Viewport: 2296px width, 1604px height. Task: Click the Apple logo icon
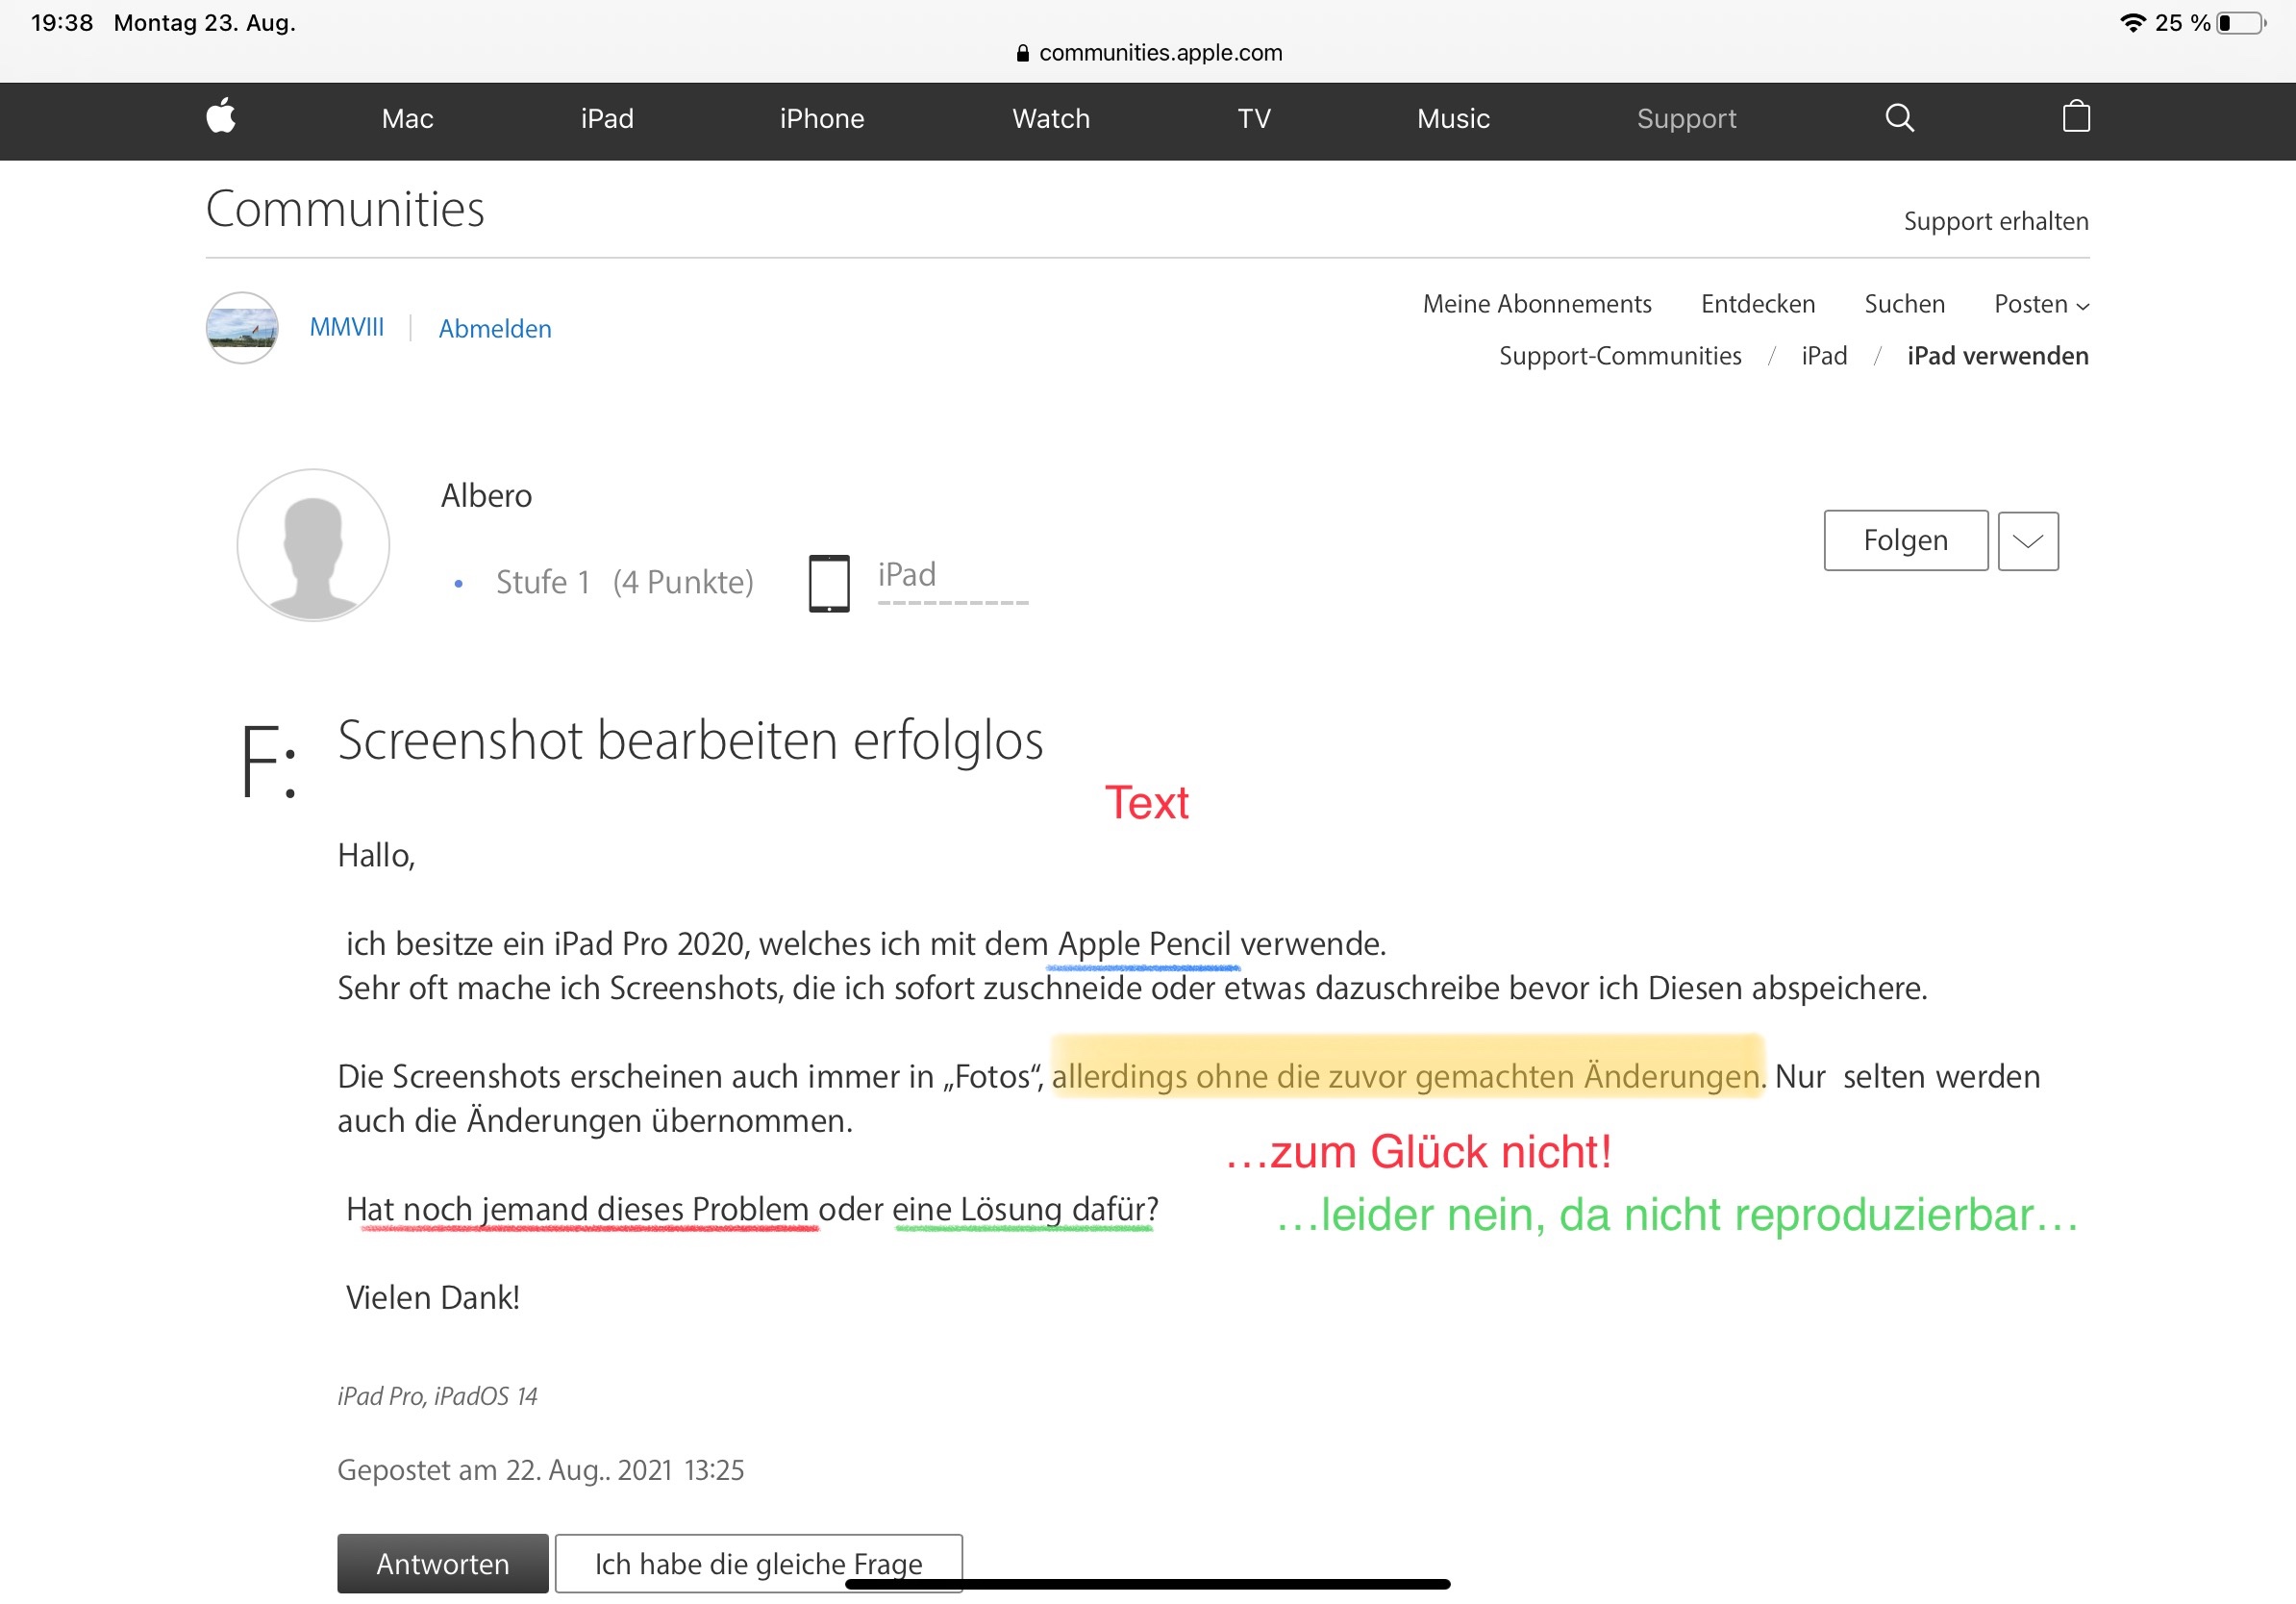pos(221,117)
